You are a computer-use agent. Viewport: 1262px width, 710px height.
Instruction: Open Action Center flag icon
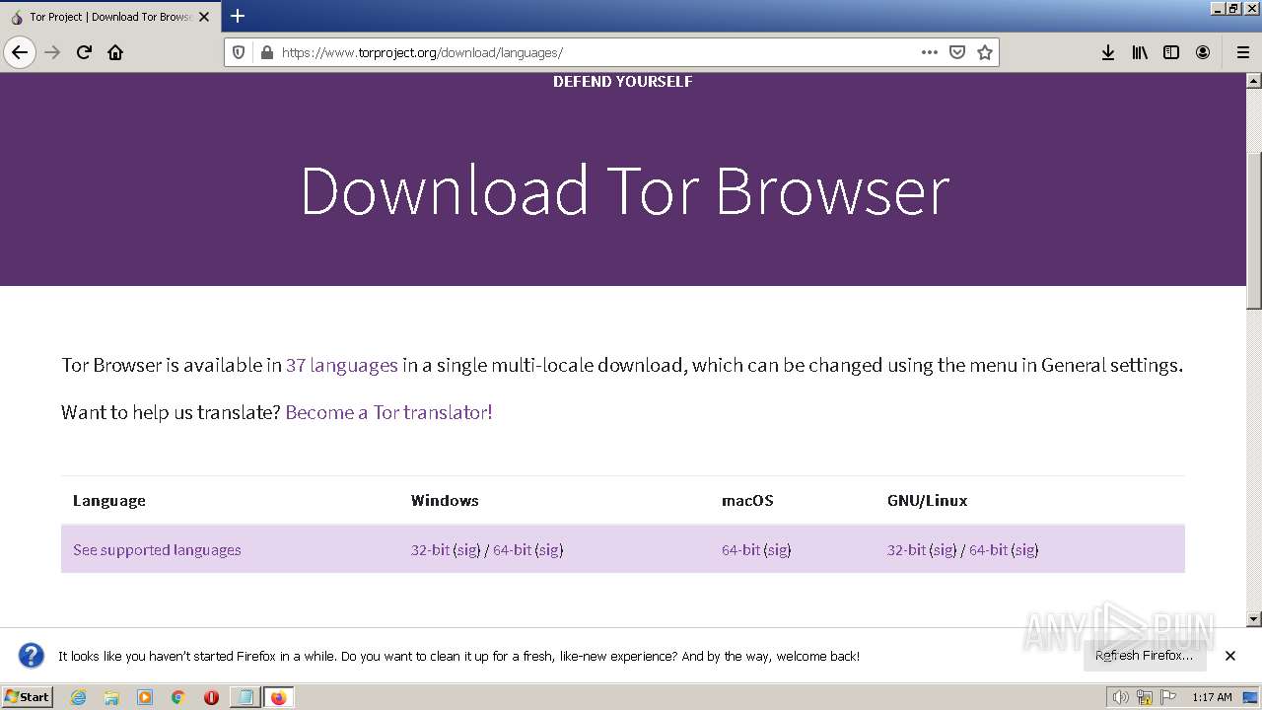click(1168, 697)
